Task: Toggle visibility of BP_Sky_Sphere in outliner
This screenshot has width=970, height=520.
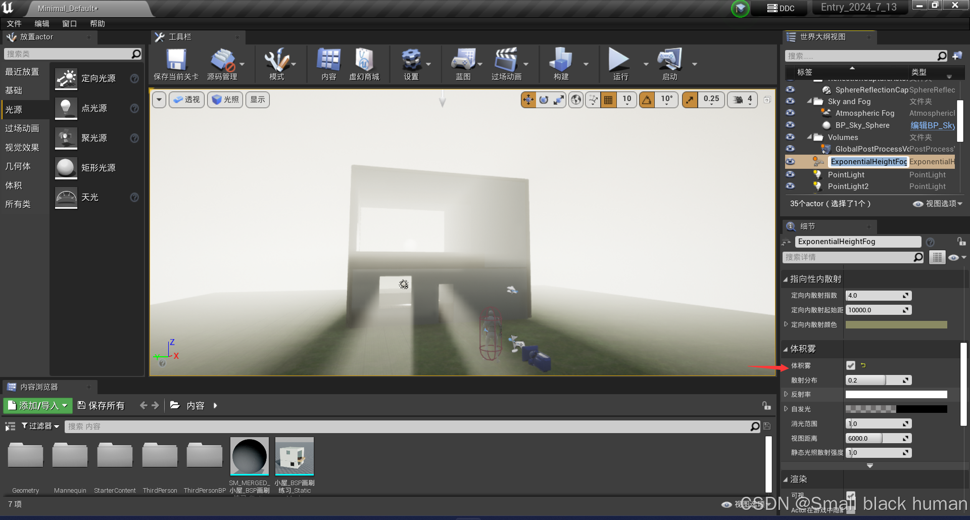Action: [790, 125]
